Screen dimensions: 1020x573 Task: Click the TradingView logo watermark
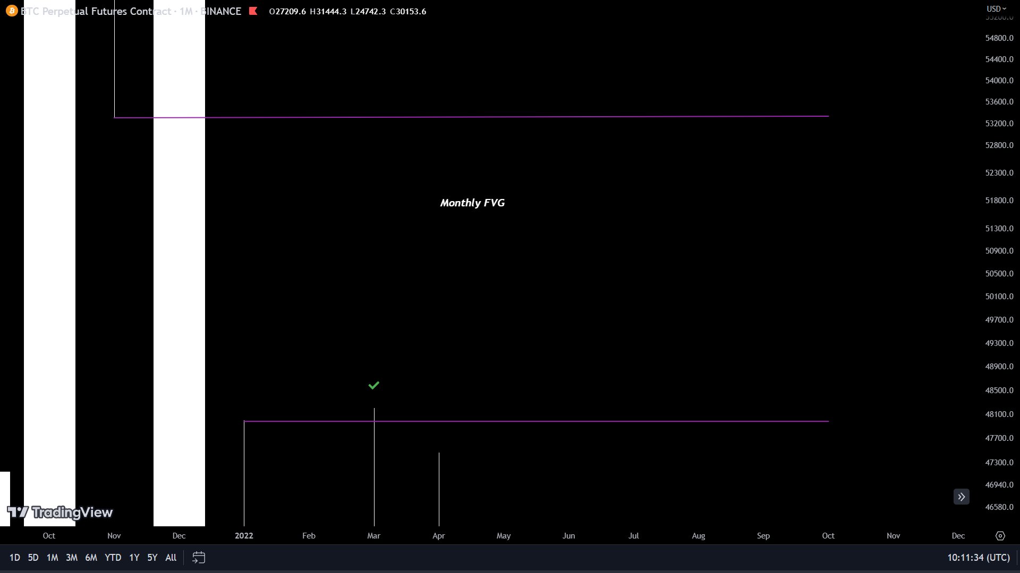pyautogui.click(x=60, y=512)
